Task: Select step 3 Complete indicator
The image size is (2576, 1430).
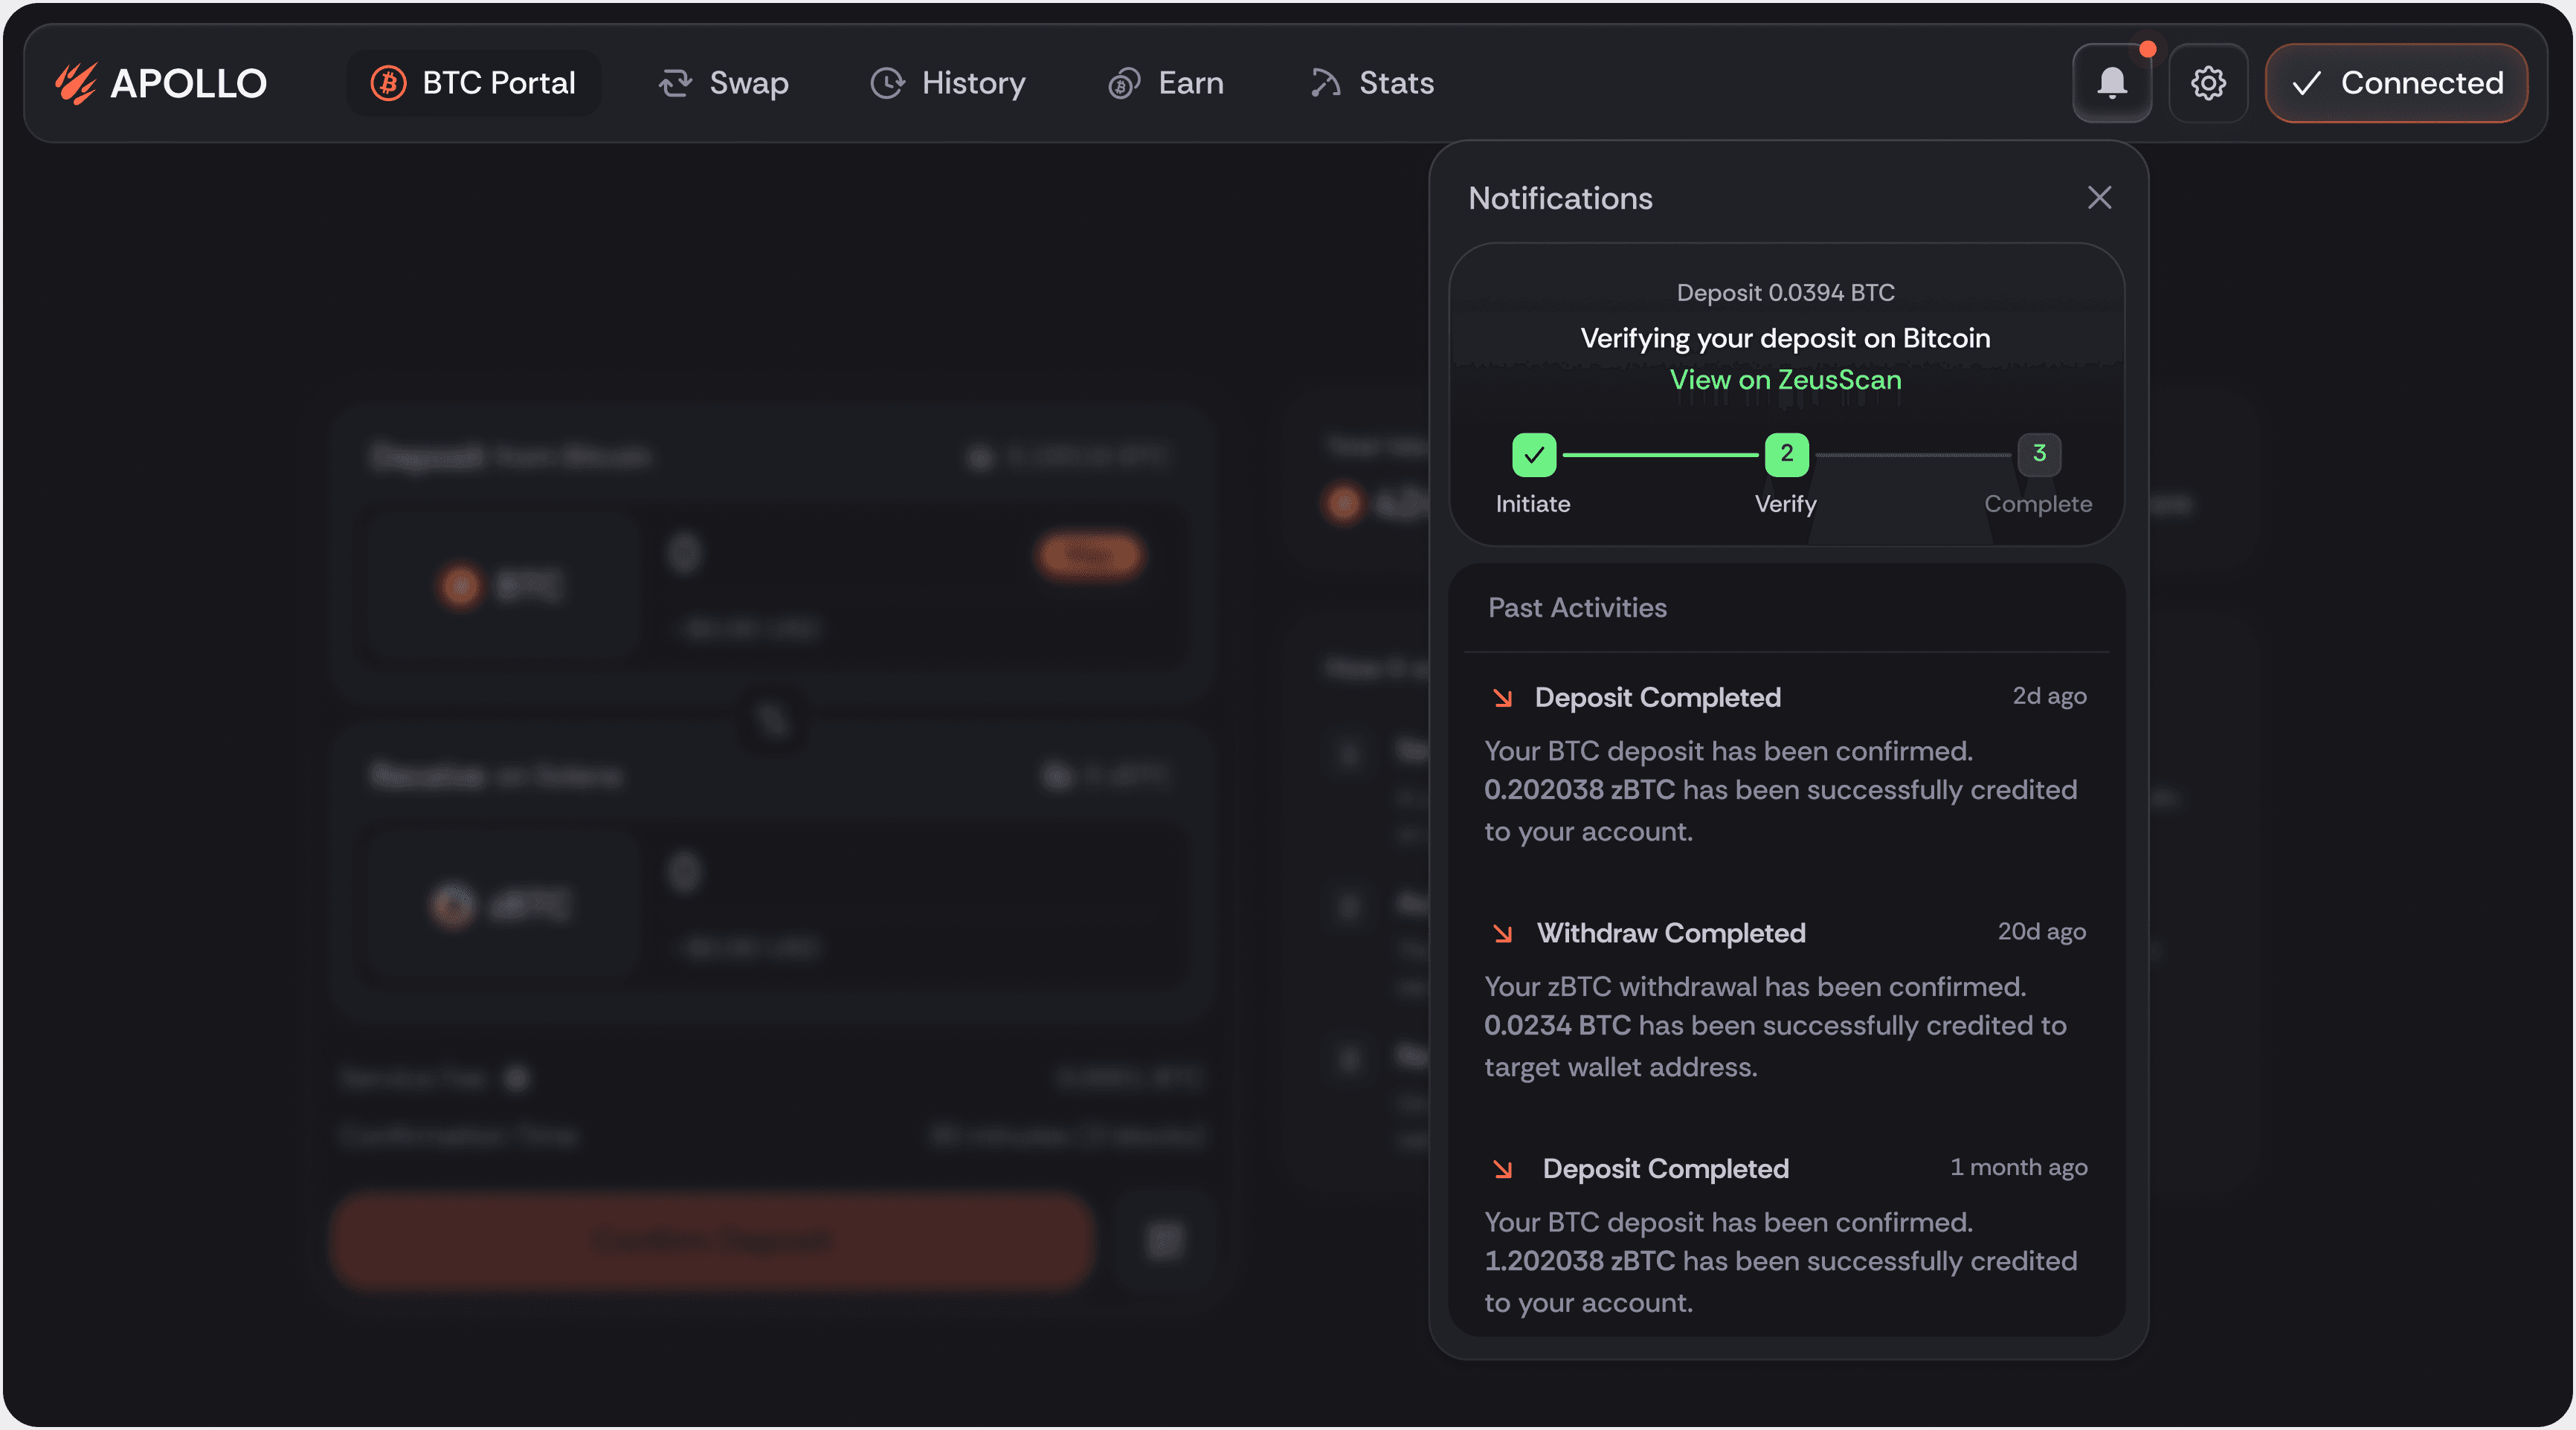Action: point(2038,455)
